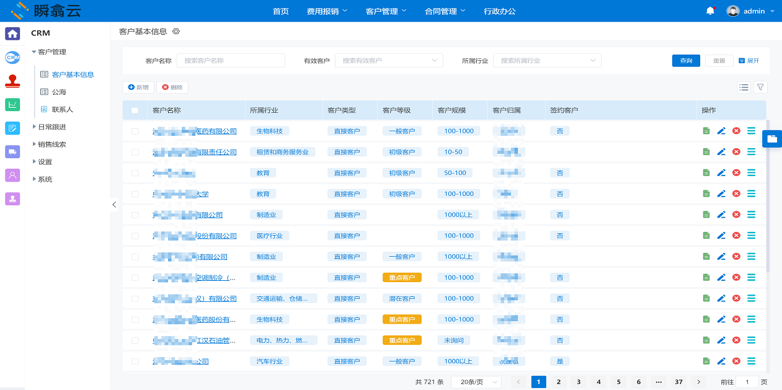Open the blue floating folder icon
This screenshot has height=390, width=782.
[771, 139]
